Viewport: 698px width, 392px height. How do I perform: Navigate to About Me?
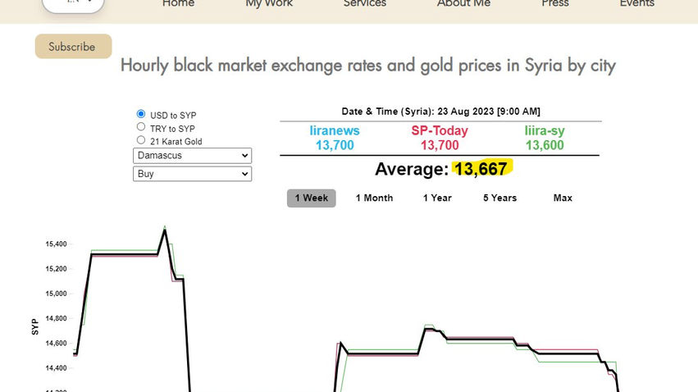tap(463, 3)
